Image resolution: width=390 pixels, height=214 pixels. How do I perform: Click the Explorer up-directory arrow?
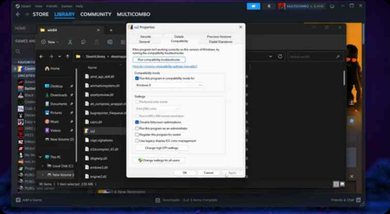point(67,56)
